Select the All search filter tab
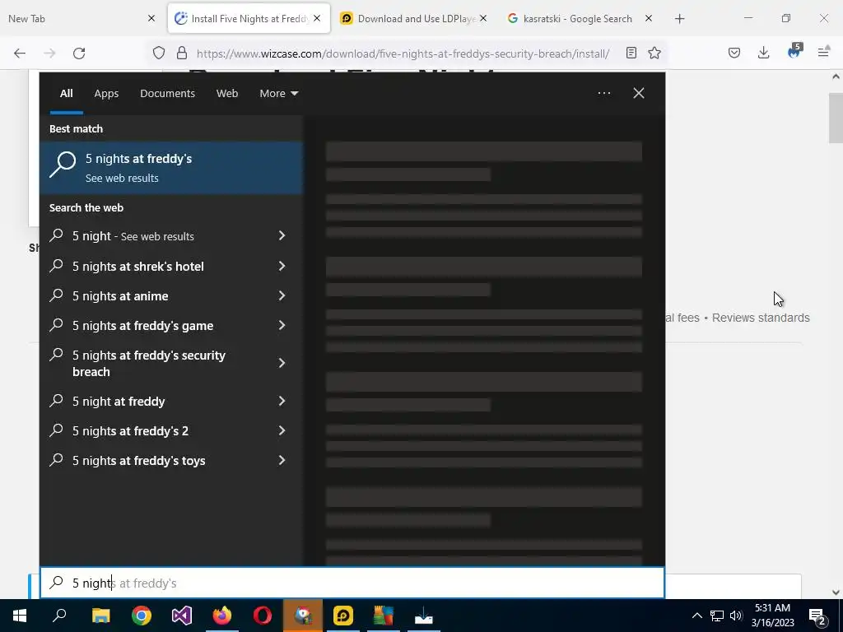This screenshot has height=632, width=843. (x=66, y=94)
